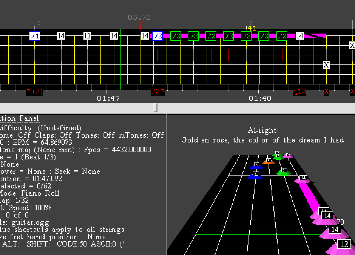Click the 'Seek = None' text

tap(77, 172)
